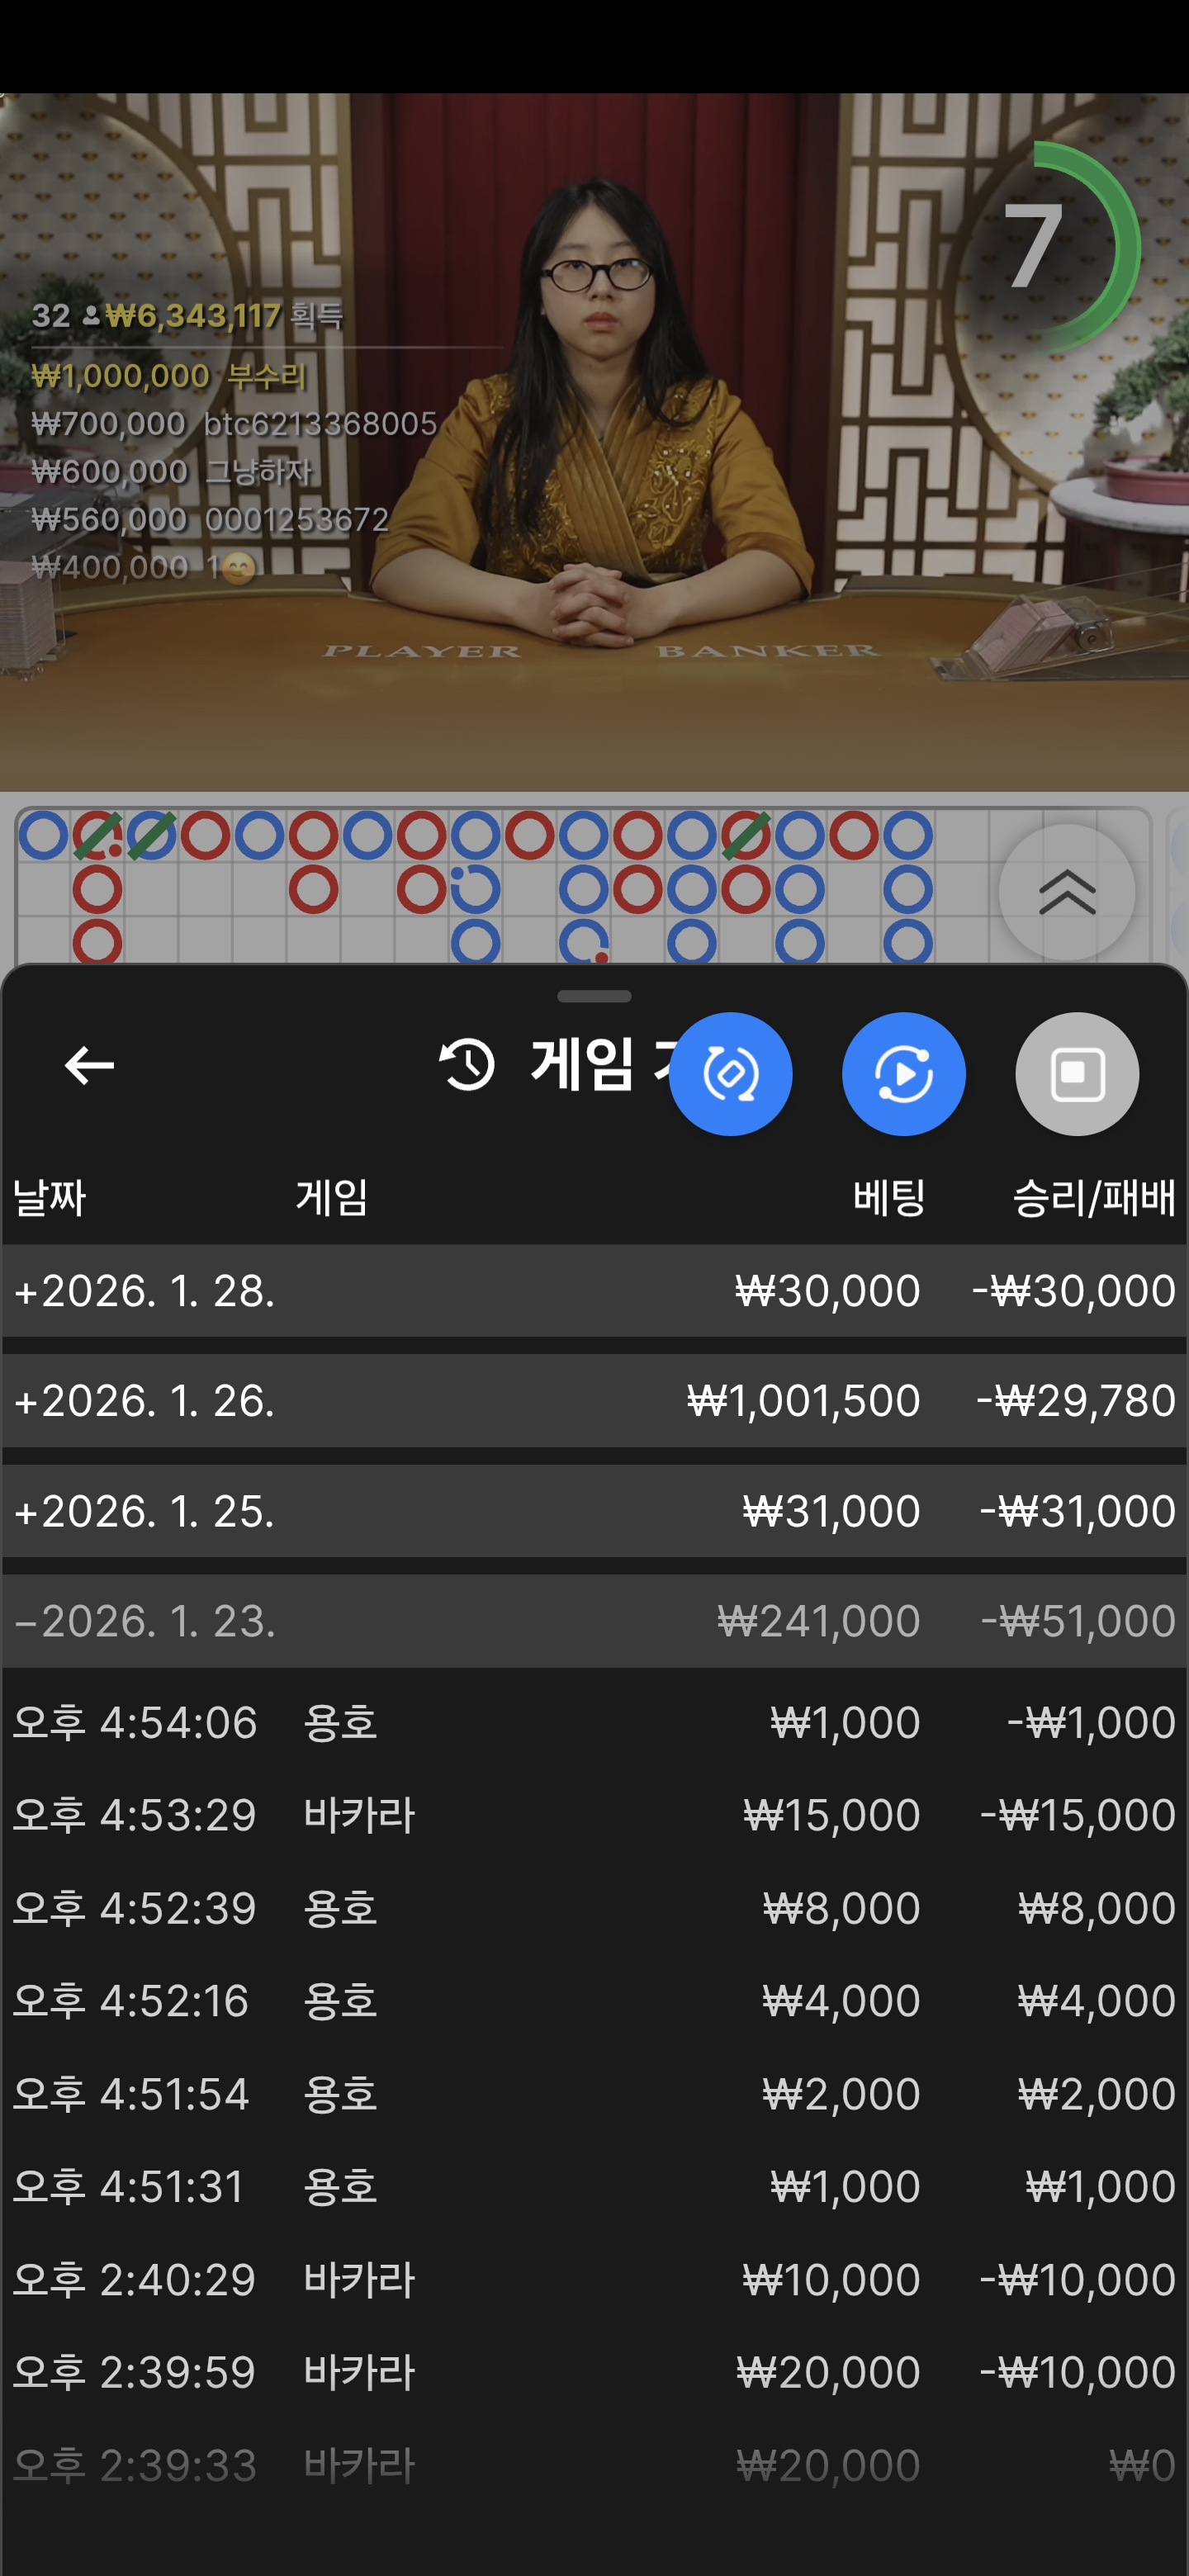Expand the 2026. 1. 26. date row
Image resolution: width=1189 pixels, height=2576 pixels.
(x=594, y=1400)
